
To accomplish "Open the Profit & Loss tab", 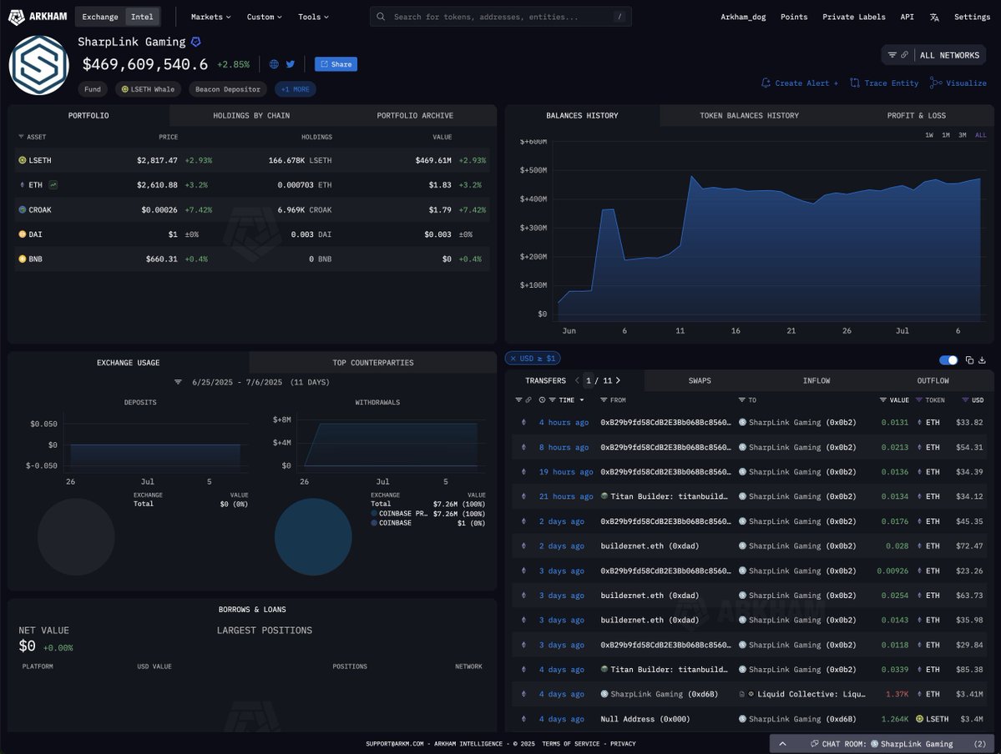I will tap(916, 115).
